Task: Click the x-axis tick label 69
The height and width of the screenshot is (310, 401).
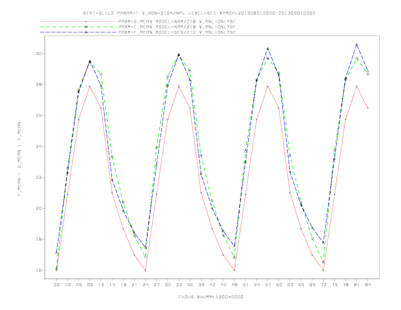Action: click(312, 285)
